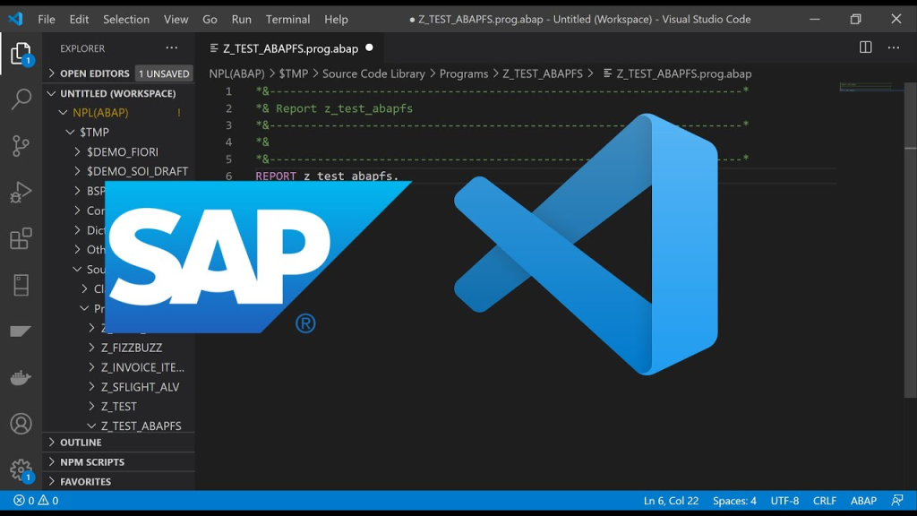Open the File menu
This screenshot has height=516, width=917.
47,20
